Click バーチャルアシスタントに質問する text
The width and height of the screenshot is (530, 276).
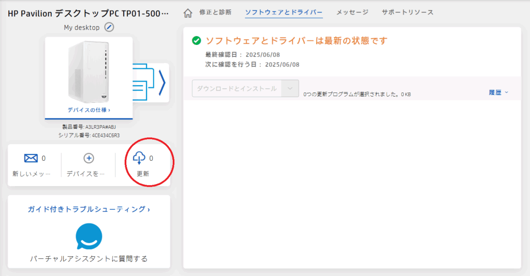tap(89, 259)
